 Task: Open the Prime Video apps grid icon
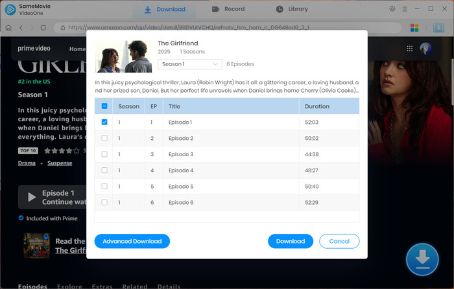click(410, 49)
